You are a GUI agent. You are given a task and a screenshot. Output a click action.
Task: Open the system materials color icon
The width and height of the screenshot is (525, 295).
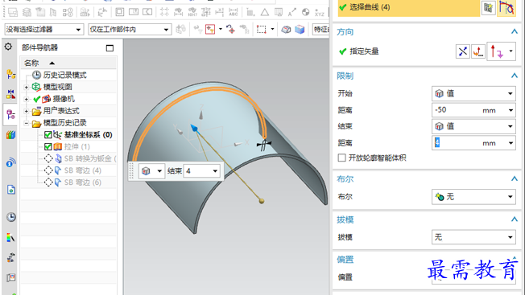pyautogui.click(x=10, y=238)
